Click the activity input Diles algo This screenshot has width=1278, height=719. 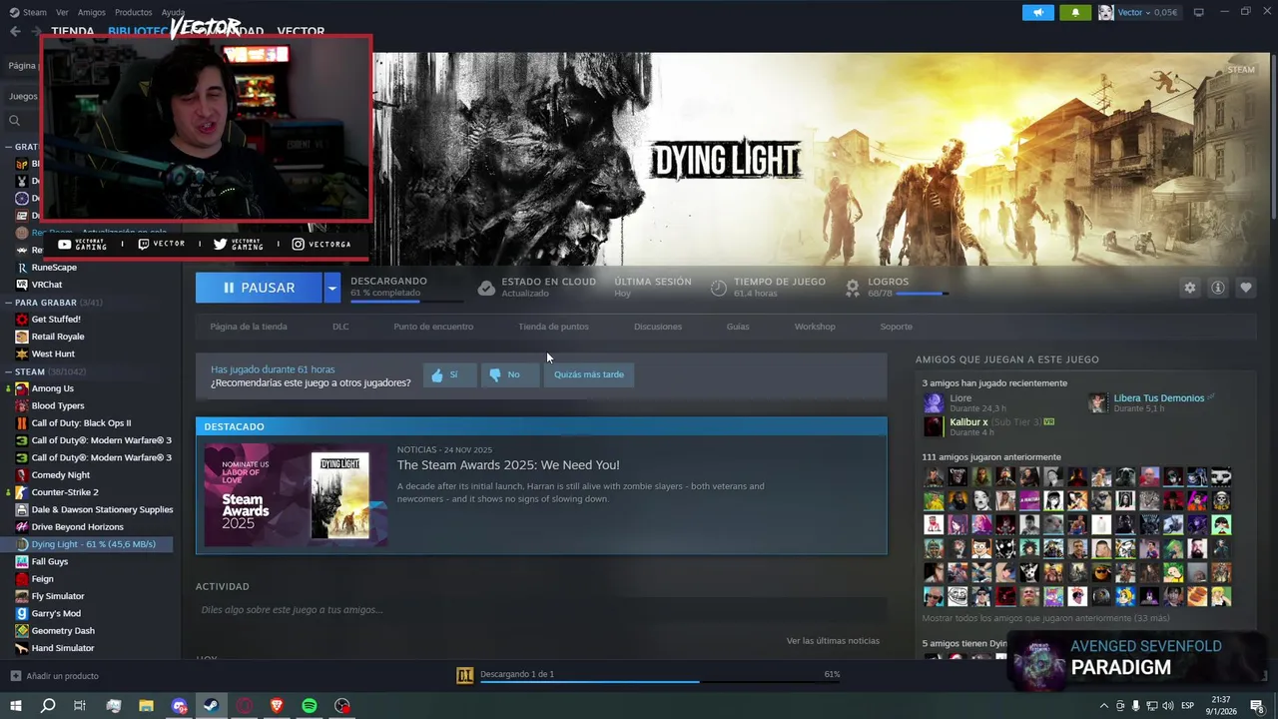point(541,610)
